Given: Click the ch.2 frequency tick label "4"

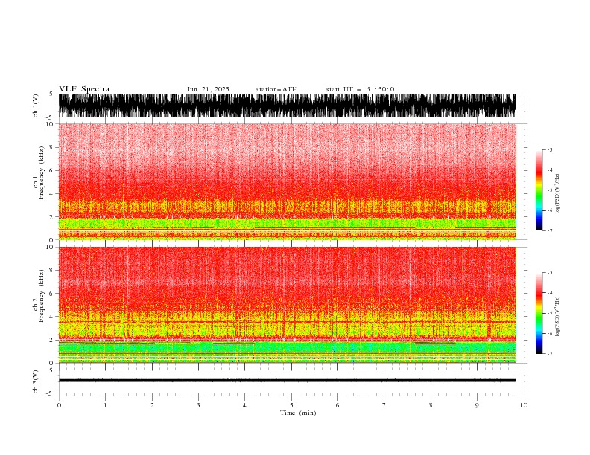Looking at the screenshot, I should pos(51,317).
